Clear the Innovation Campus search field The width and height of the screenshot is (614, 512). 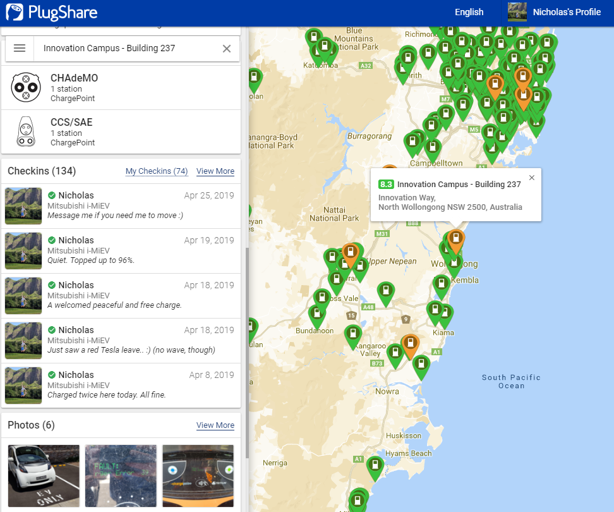pyautogui.click(x=227, y=49)
